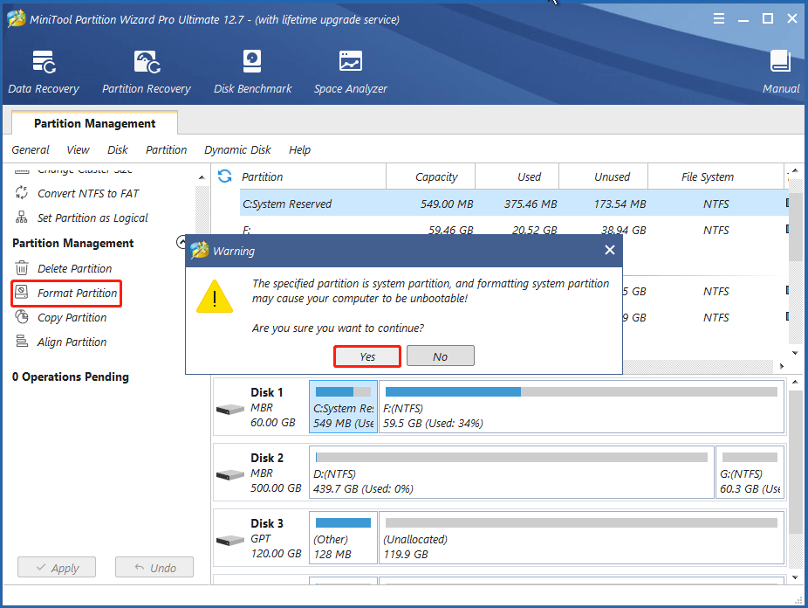Choose Align Partition in the sidebar
Screen dimensions: 808x608
[72, 342]
